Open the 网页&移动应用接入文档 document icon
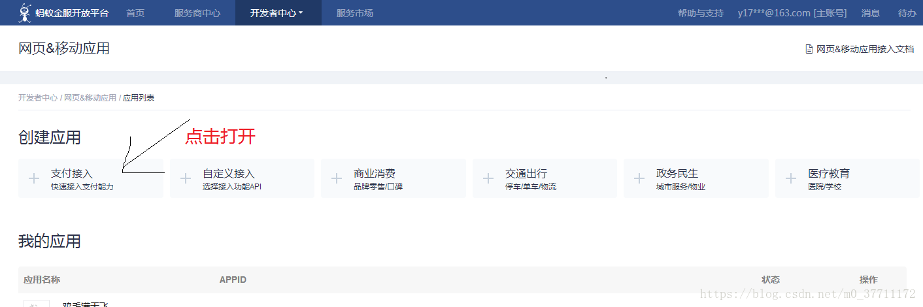 tap(809, 49)
